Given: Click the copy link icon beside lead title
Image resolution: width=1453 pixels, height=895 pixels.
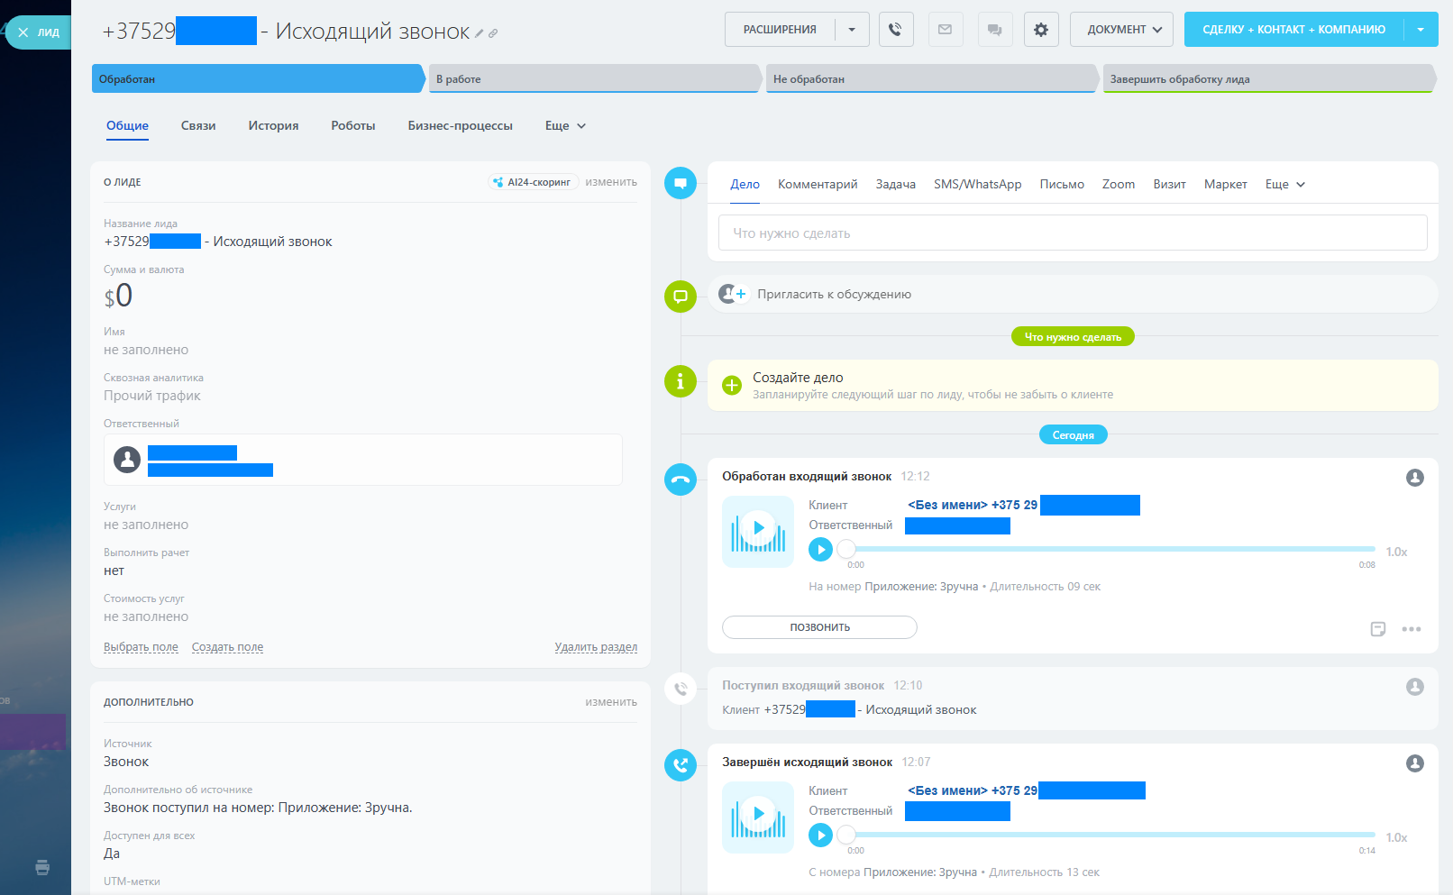Looking at the screenshot, I should (x=493, y=33).
